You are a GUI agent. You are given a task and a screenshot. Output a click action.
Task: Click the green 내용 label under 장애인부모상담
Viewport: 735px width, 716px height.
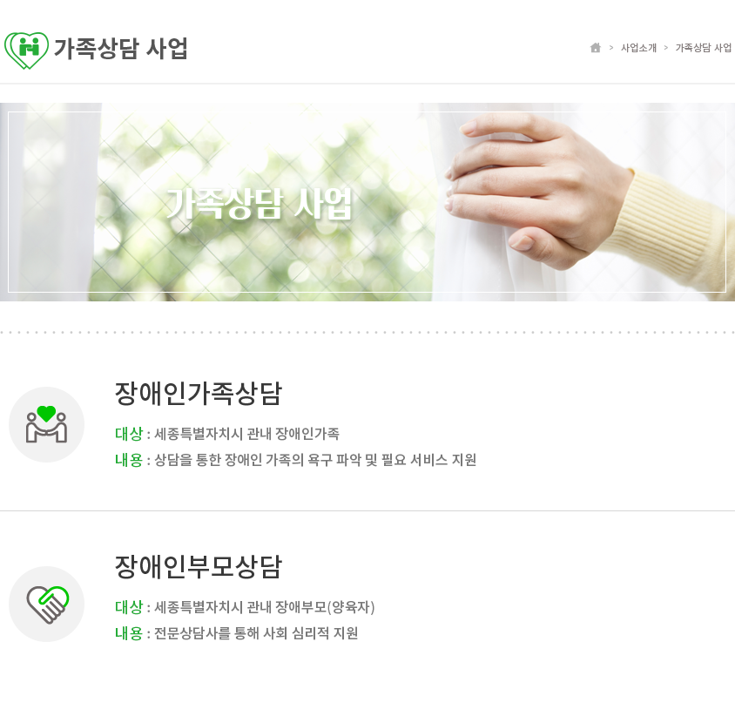click(129, 633)
